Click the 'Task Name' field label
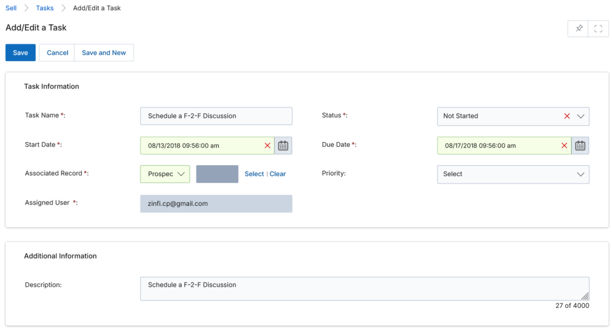The width and height of the screenshot is (612, 332). (42, 115)
